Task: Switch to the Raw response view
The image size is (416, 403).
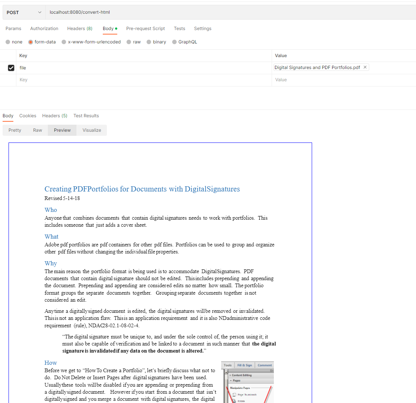Action: [x=37, y=130]
